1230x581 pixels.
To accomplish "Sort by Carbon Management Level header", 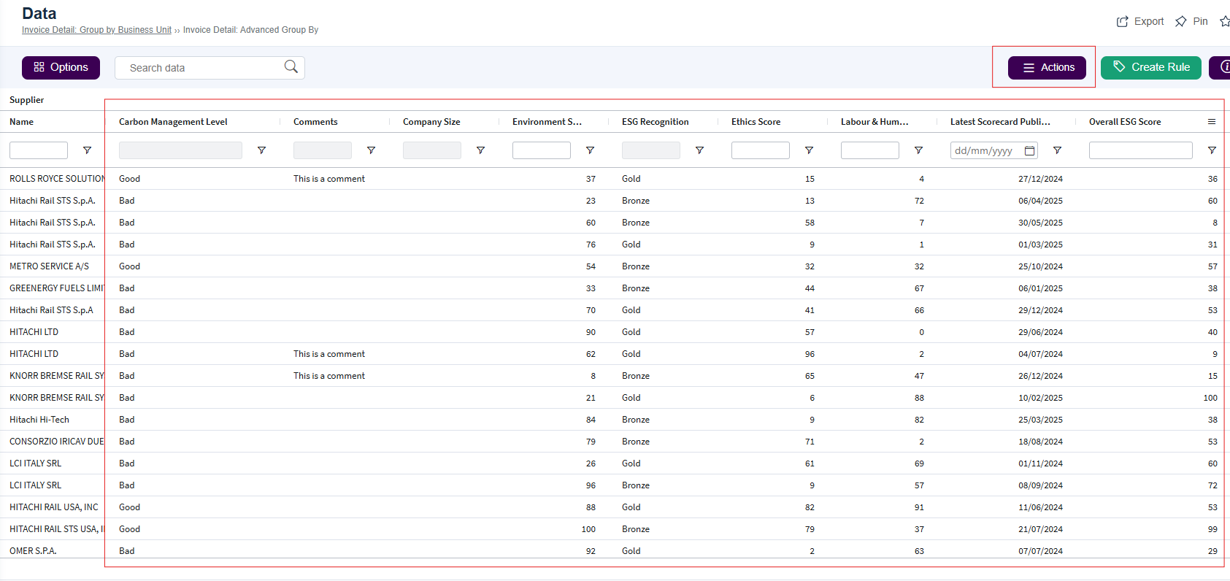I will [173, 122].
